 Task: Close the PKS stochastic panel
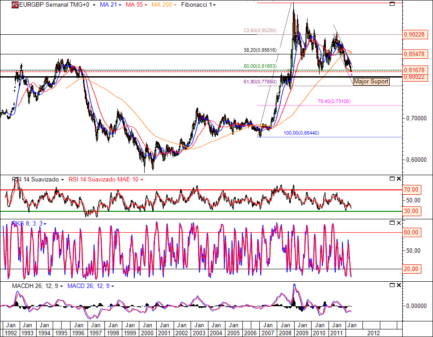(399, 223)
